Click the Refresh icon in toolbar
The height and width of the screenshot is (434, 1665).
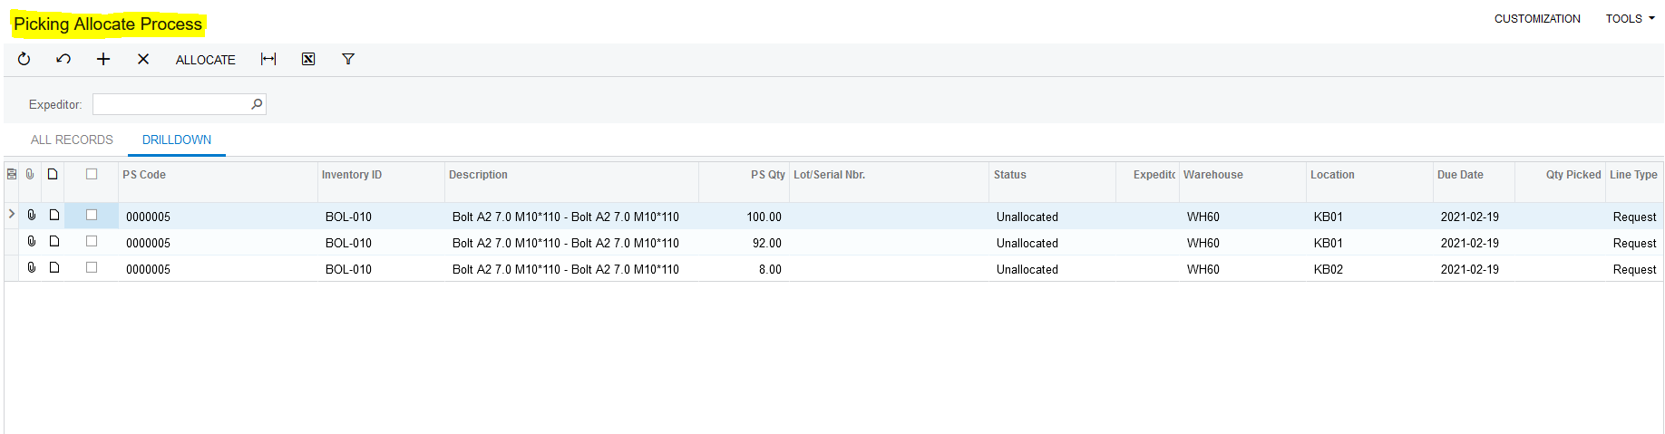tap(24, 59)
